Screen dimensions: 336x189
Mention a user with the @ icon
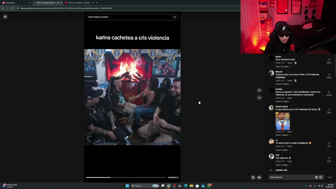click(316, 177)
